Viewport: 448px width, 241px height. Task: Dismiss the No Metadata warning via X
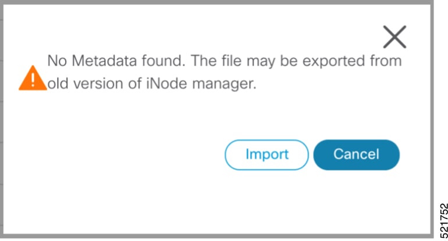[394, 37]
